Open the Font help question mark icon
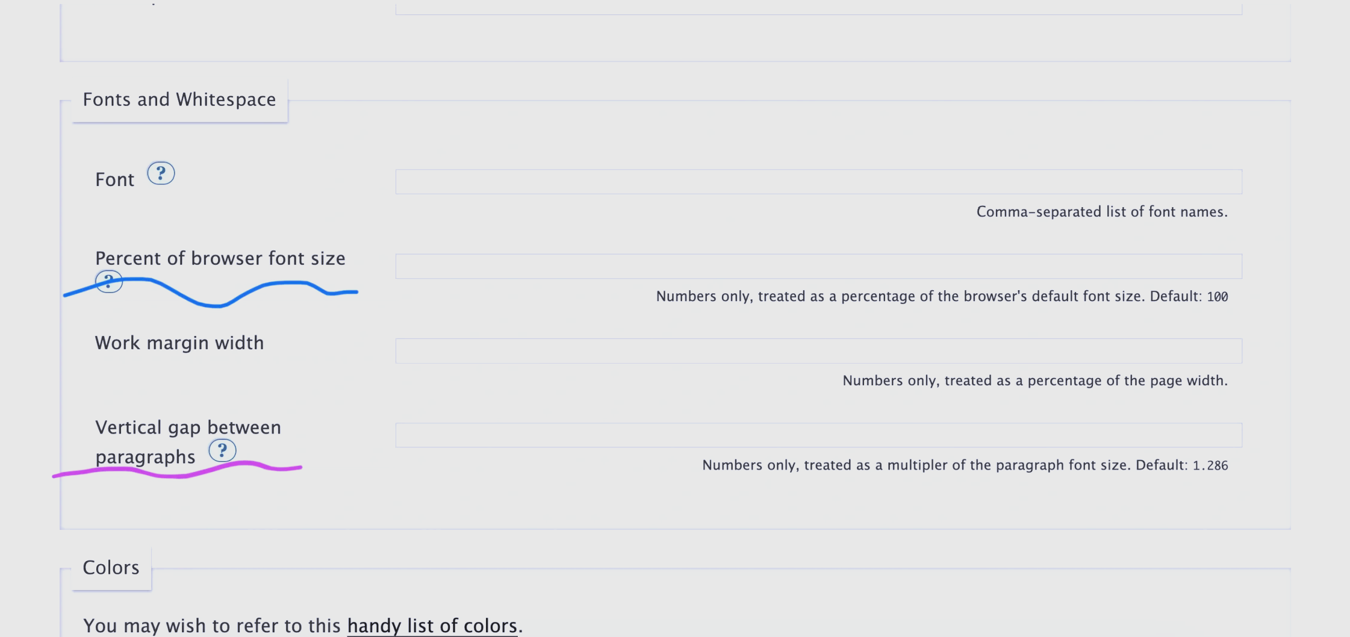 [x=161, y=173]
